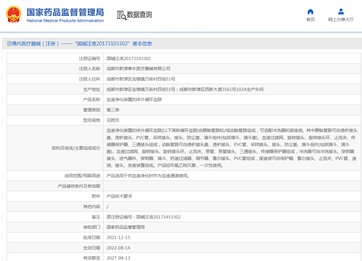
Task: Select the address value in 生产地址 row
Action: pos(185,90)
